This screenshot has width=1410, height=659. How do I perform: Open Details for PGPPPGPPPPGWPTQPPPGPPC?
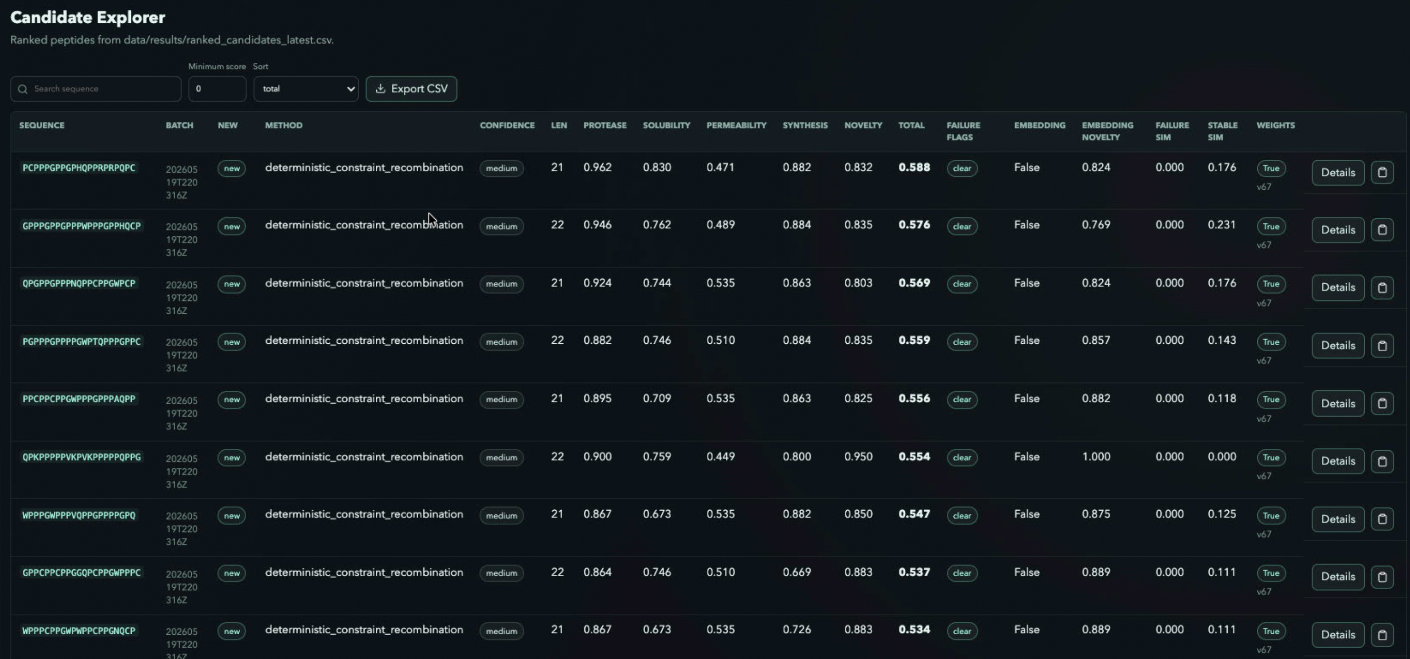1338,346
